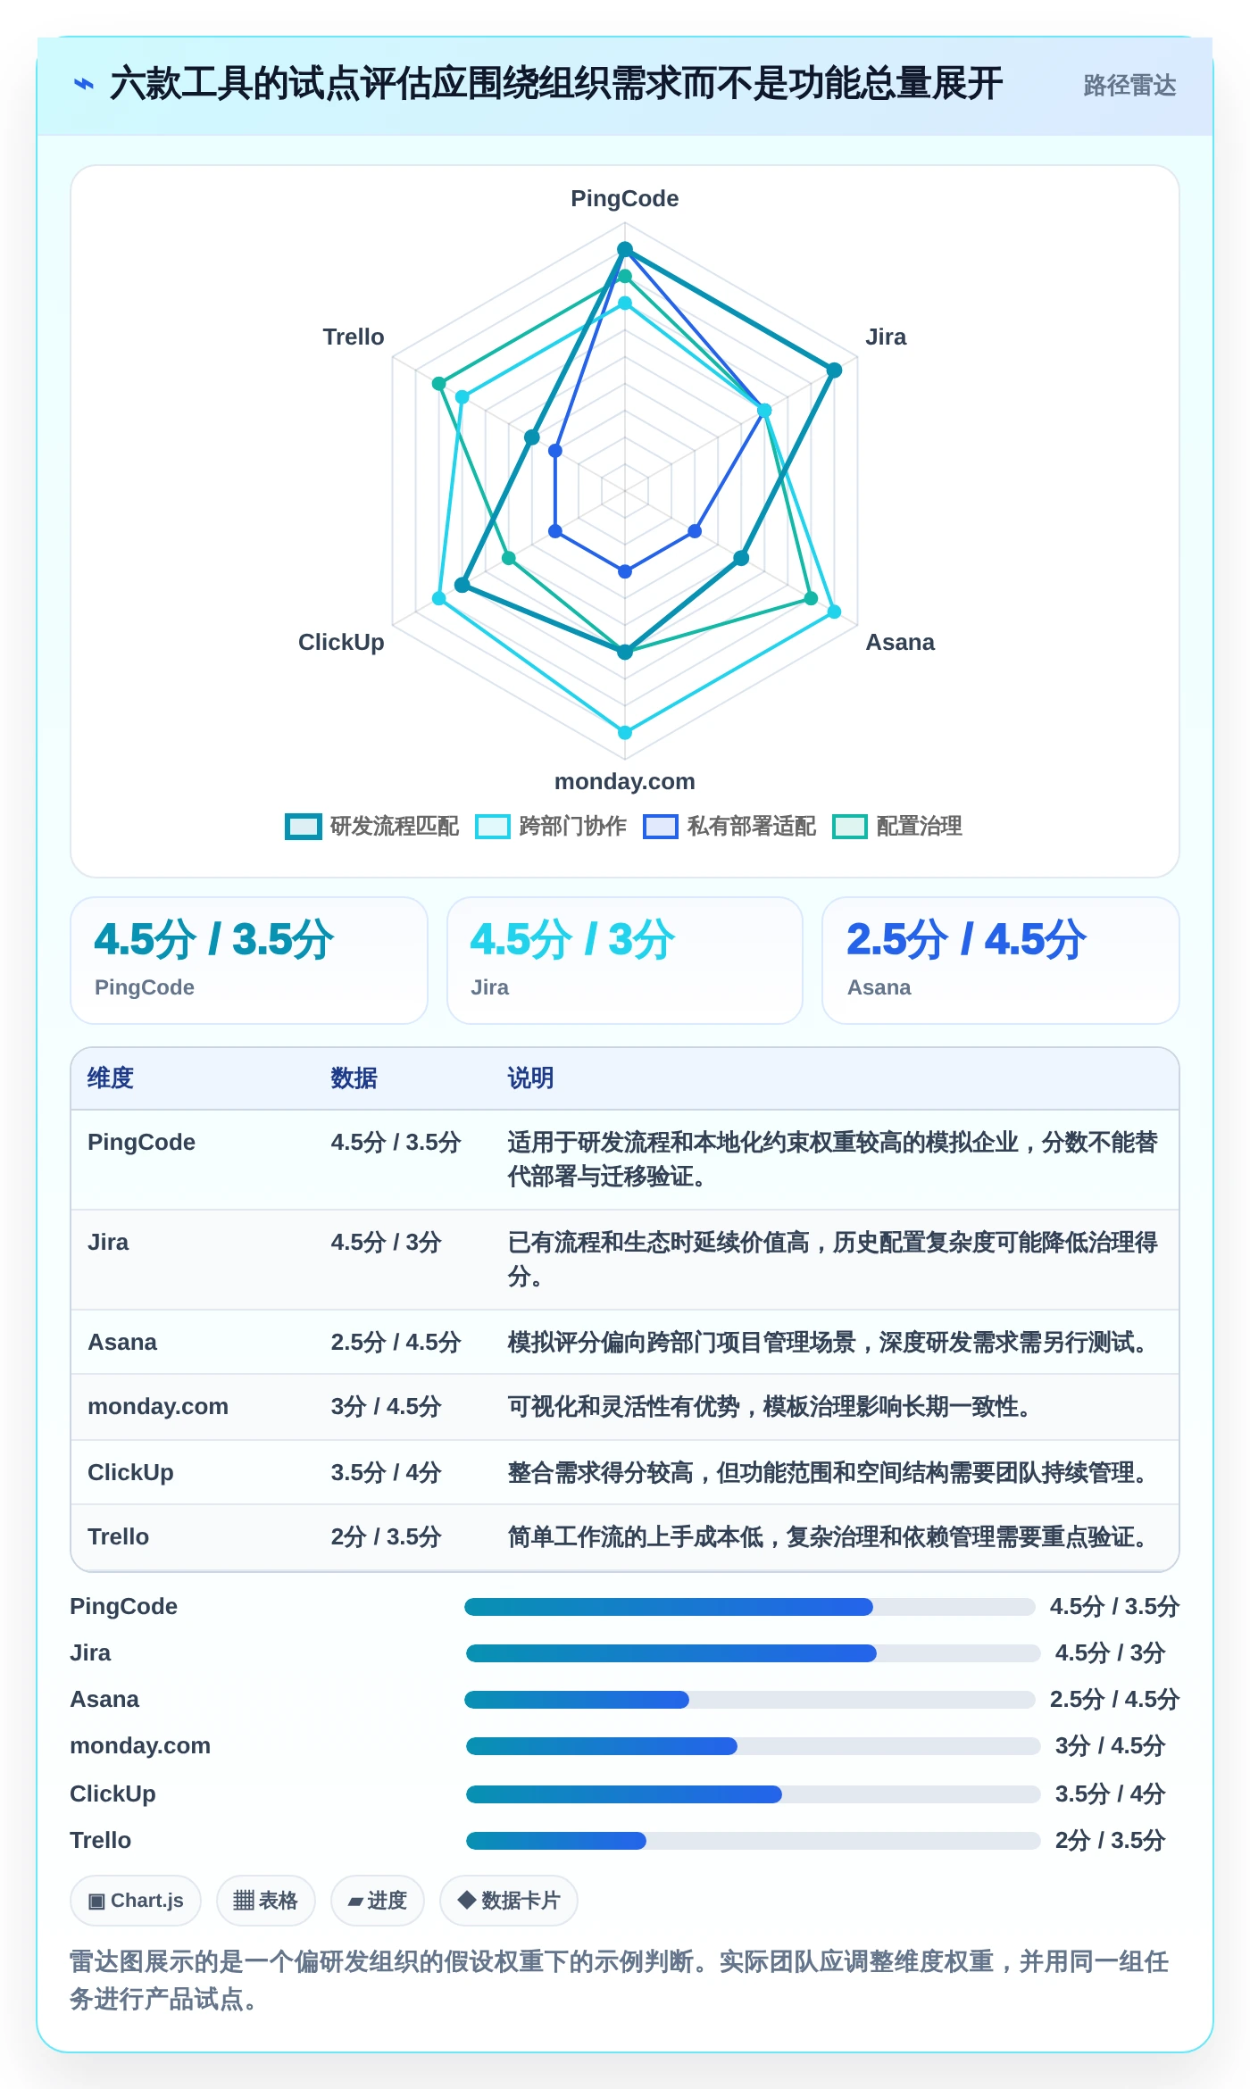Image resolution: width=1250 pixels, height=2089 pixels.
Task: Click the Trello data point of 配置治理 series
Action: 439,384
